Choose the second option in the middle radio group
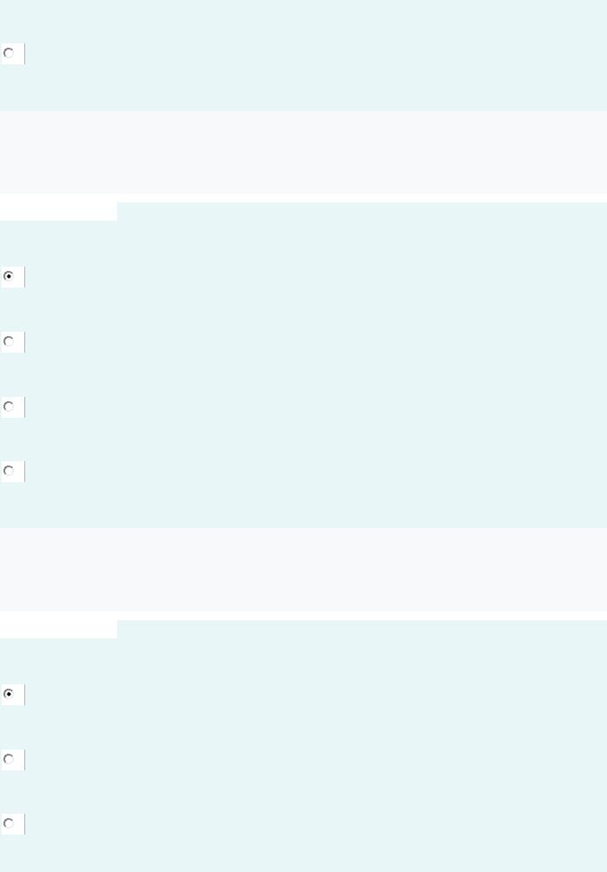This screenshot has width=607, height=872. click(x=9, y=341)
